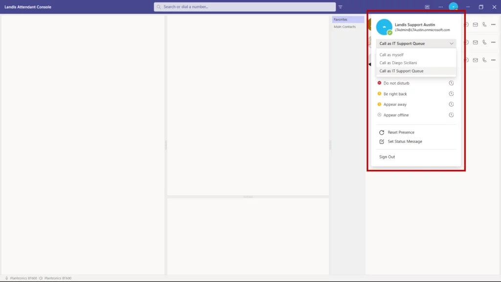Click the profile avatar in title bar
The width and height of the screenshot is (501, 282).
pyautogui.click(x=454, y=7)
